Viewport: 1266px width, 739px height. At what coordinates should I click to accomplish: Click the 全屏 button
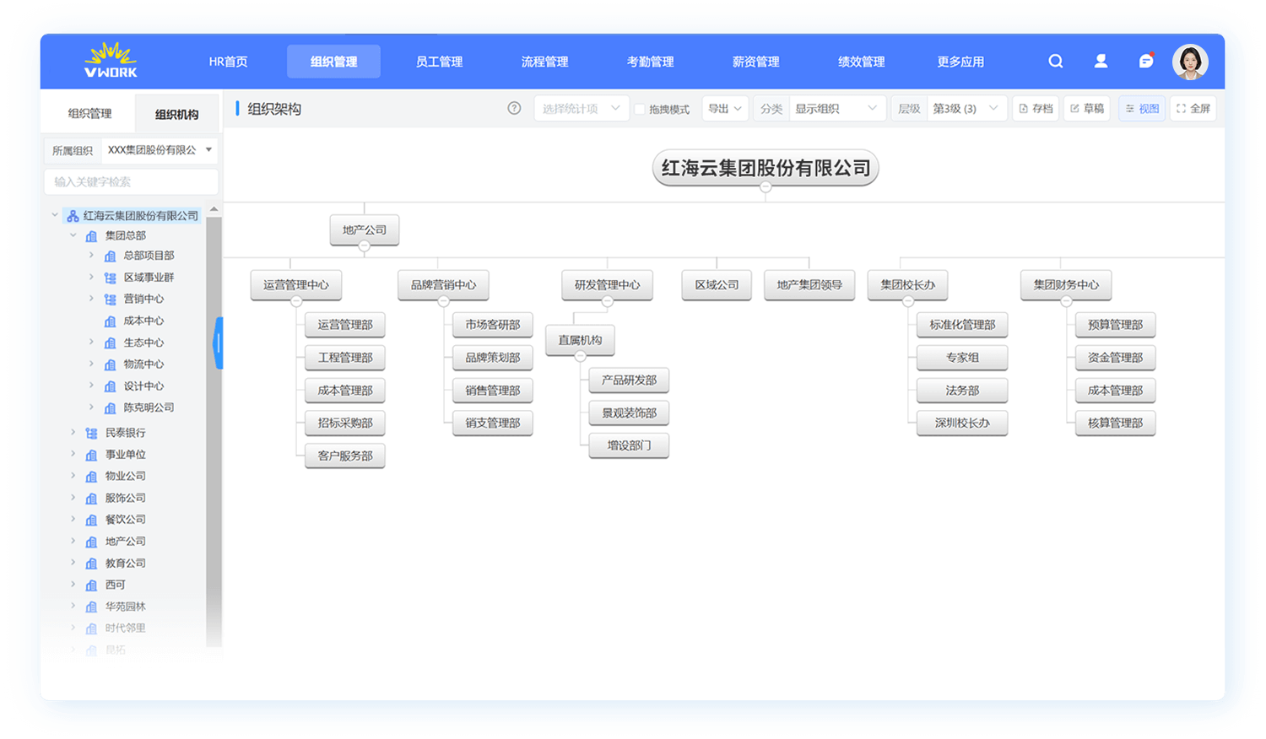tap(1193, 109)
